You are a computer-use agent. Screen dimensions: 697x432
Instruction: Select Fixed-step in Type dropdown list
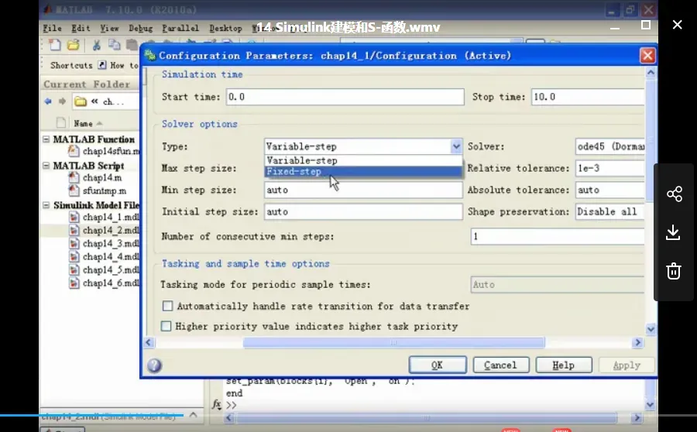(x=363, y=172)
